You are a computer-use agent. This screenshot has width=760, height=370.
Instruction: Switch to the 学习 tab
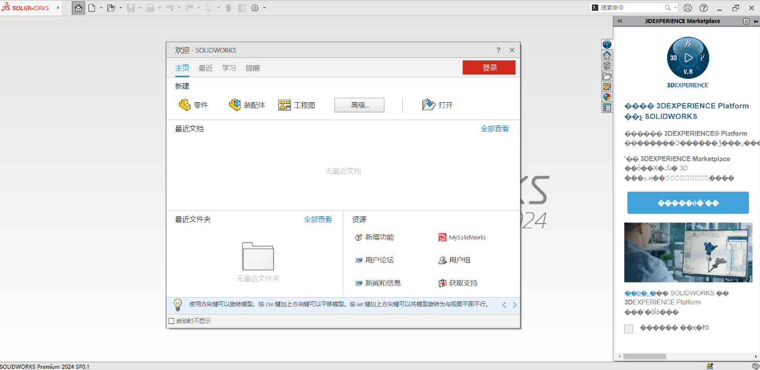(229, 68)
